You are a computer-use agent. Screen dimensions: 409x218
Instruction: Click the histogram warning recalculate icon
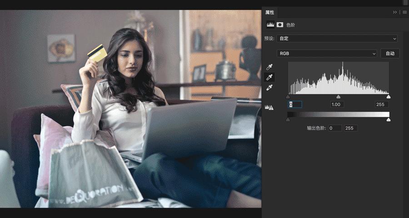tap(269, 107)
